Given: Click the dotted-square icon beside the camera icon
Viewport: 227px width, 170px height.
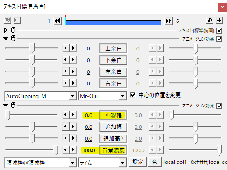Looking at the screenshot, I should pyautogui.click(x=17, y=21).
